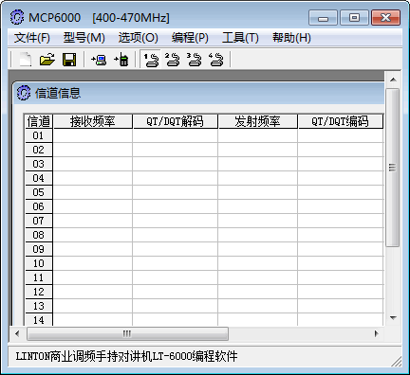Select channel row 04 header
The width and height of the screenshot is (410, 375).
tap(39, 178)
